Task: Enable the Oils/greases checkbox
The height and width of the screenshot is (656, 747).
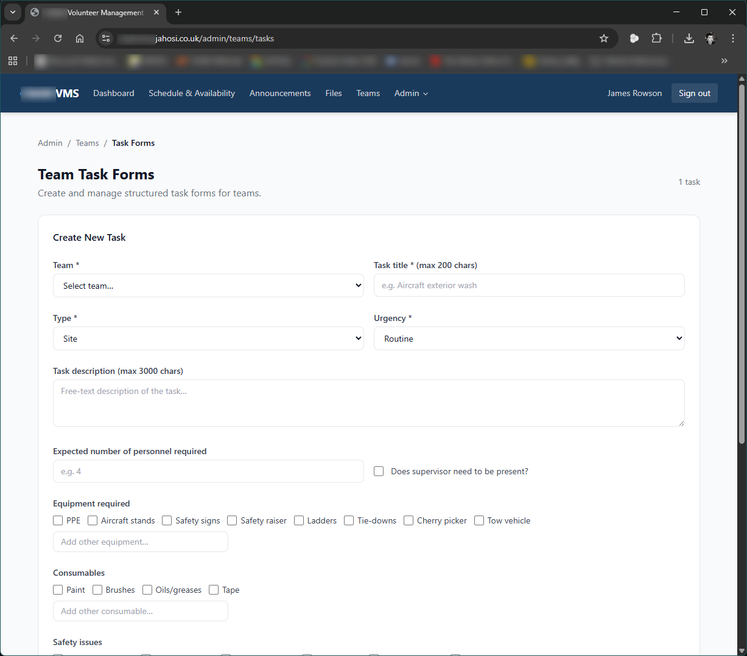Action: point(147,590)
